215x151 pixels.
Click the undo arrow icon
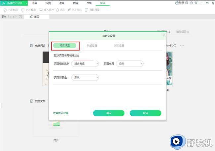click(9, 17)
